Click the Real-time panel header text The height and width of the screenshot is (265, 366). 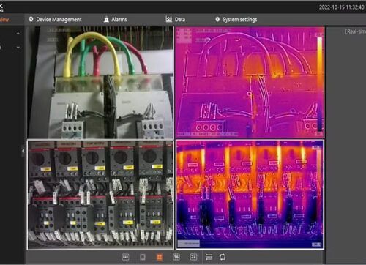coord(355,31)
